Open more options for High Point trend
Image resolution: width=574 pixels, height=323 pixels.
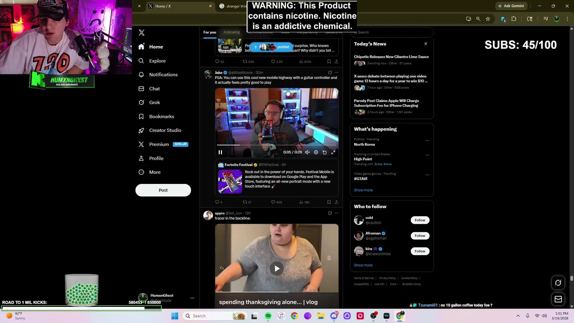coord(427,155)
